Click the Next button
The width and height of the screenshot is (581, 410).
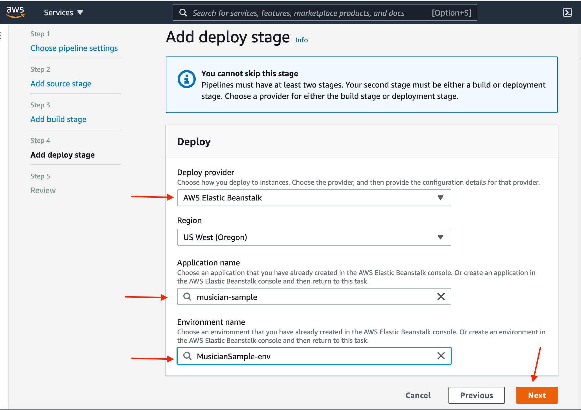coord(537,395)
